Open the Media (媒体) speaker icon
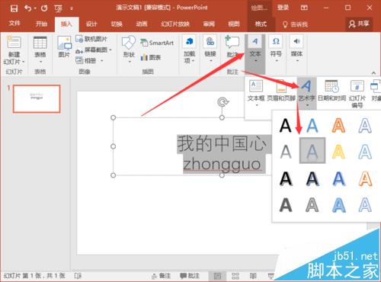Viewport: 381px width, 282px height. tap(296, 41)
